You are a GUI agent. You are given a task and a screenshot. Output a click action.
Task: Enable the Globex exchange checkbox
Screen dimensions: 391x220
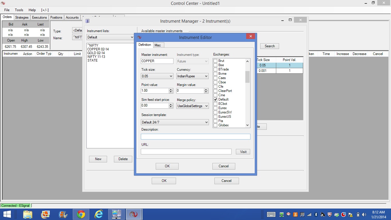[x=216, y=125]
